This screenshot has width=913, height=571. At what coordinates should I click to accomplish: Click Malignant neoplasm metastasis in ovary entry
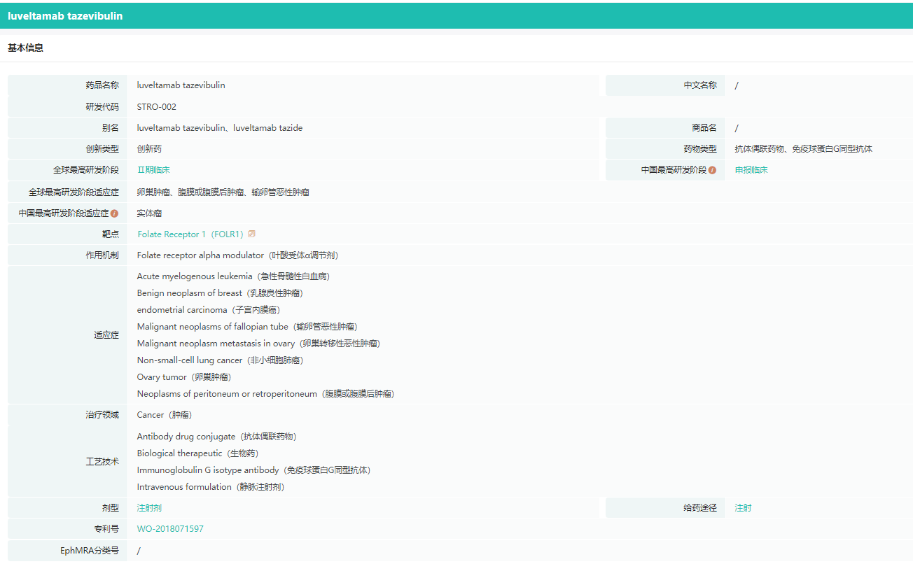tap(259, 344)
